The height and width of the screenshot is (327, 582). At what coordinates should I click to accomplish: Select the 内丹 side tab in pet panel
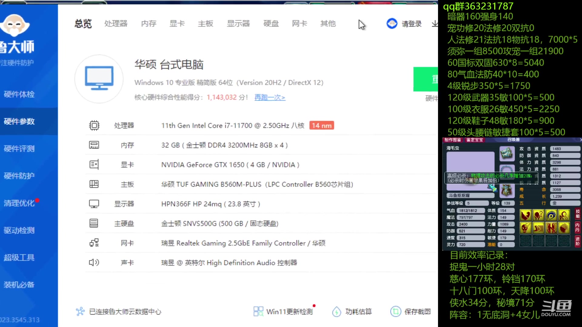click(578, 228)
